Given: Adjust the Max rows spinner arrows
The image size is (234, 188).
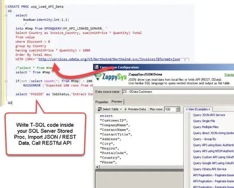Looking at the screenshot, I should 178,109.
